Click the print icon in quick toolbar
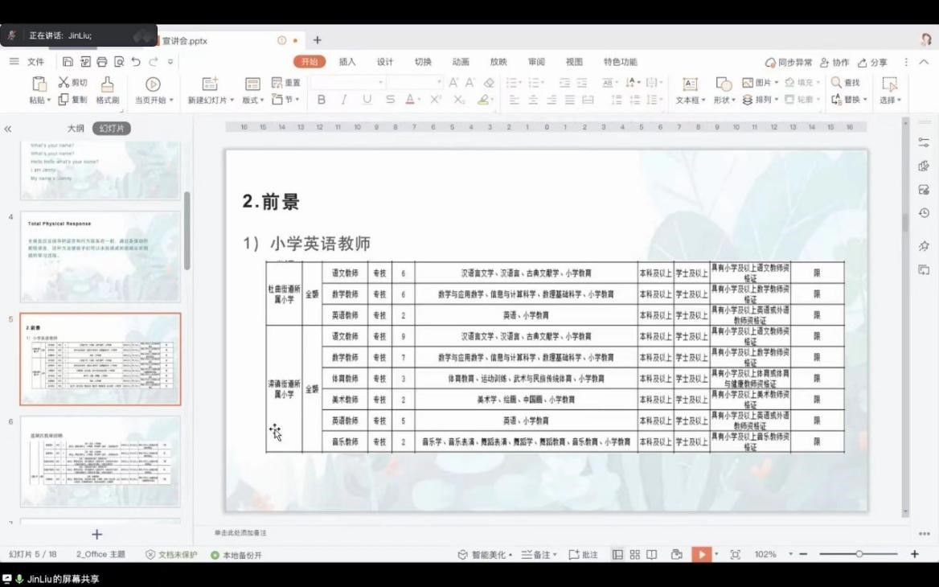The image size is (939, 587). point(102,62)
